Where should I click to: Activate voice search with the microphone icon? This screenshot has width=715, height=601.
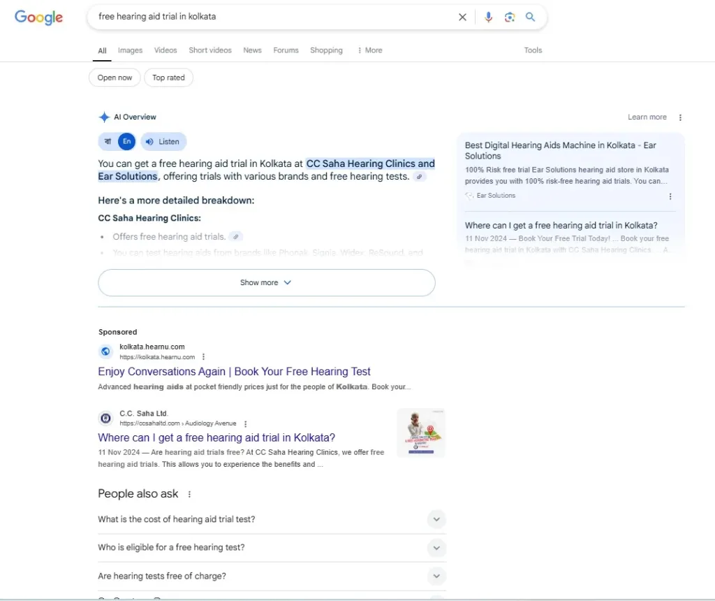pos(488,17)
